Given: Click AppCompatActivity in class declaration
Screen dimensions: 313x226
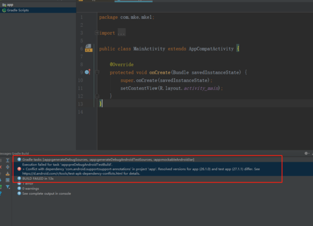Looking at the screenshot, I should point(211,49).
